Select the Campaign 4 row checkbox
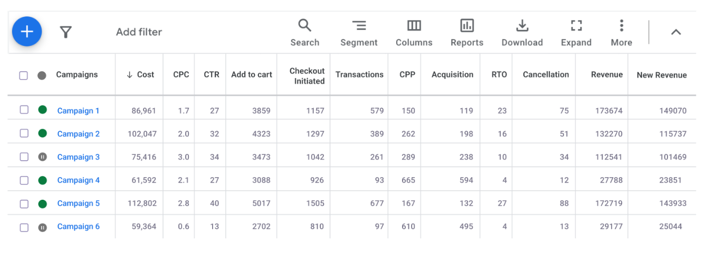This screenshot has height=263, width=707. [24, 180]
